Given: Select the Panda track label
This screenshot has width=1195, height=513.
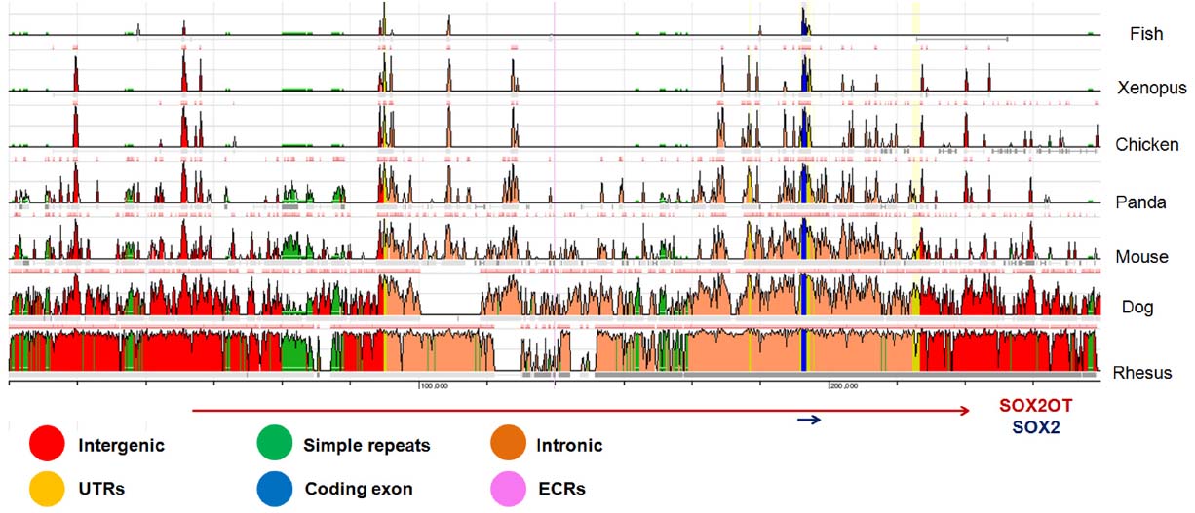Looking at the screenshot, I should (1142, 202).
